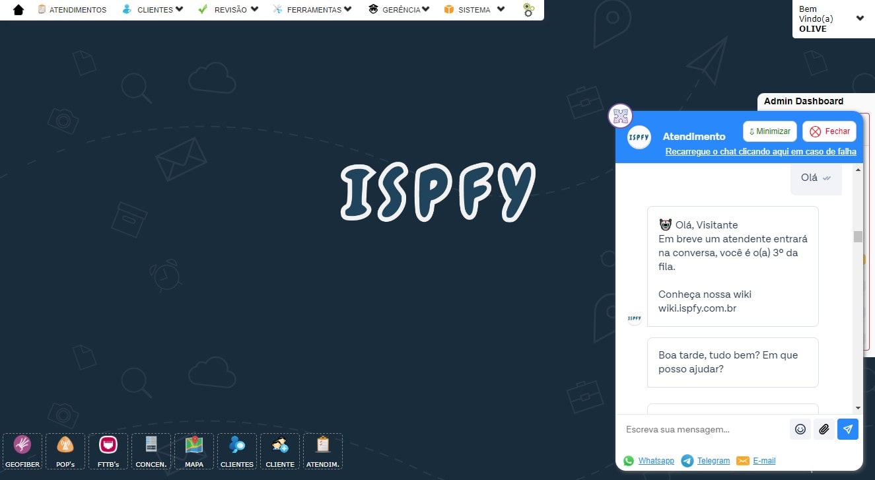Click the attachment paperclip icon
This screenshot has height=480, width=875.
click(824, 429)
